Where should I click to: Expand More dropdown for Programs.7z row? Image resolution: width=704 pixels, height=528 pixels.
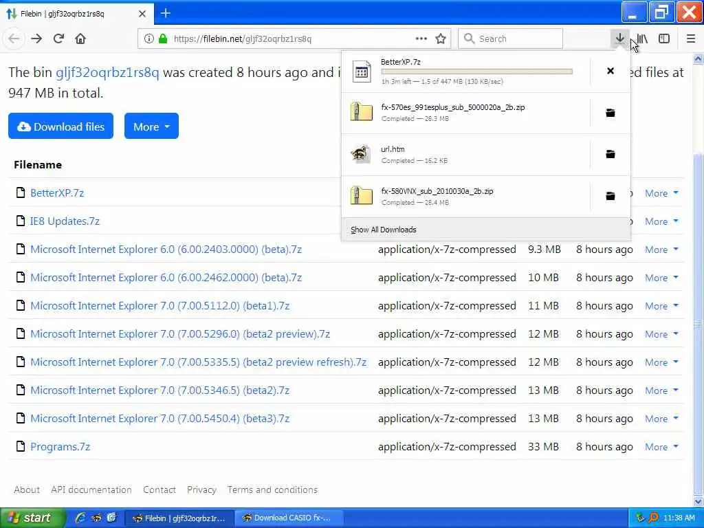click(661, 447)
